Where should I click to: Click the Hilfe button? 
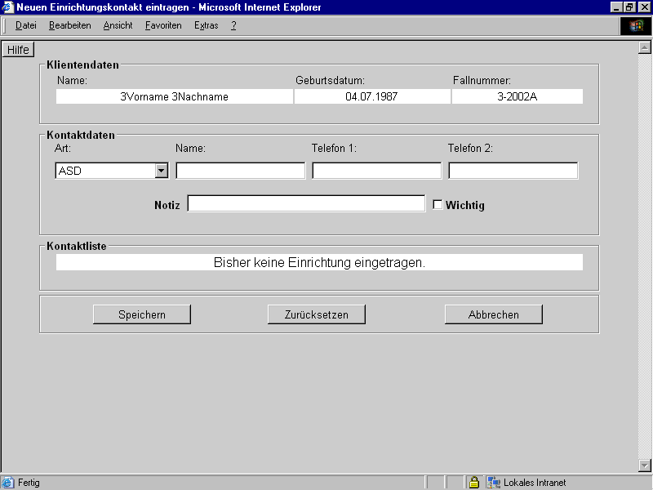point(18,50)
